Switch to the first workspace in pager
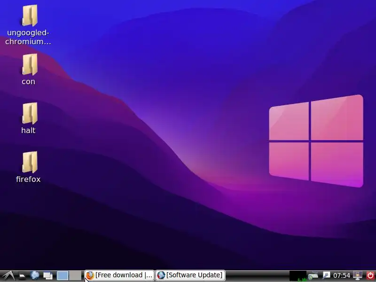Viewport: 376px width, 282px height. 63,275
